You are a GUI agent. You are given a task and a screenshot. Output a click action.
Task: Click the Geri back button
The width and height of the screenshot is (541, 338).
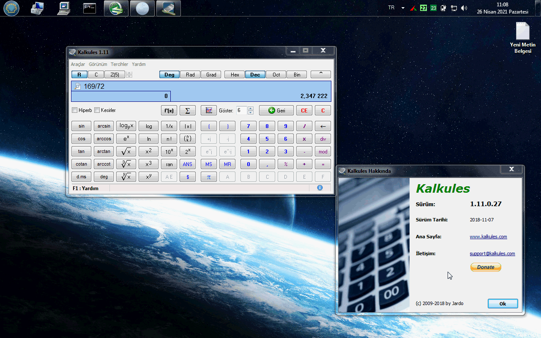pos(276,110)
